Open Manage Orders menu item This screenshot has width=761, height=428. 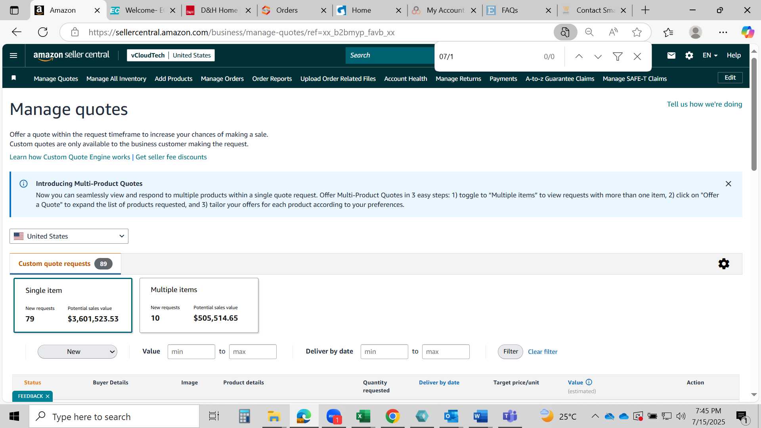222,78
